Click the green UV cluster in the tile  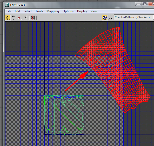pyautogui.click(x=64, y=115)
